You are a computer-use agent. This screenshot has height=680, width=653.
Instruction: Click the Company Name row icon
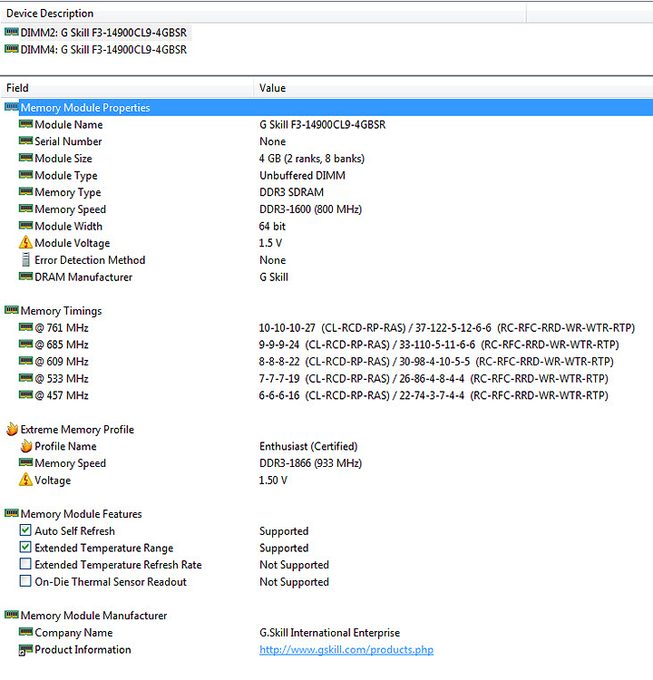[26, 632]
